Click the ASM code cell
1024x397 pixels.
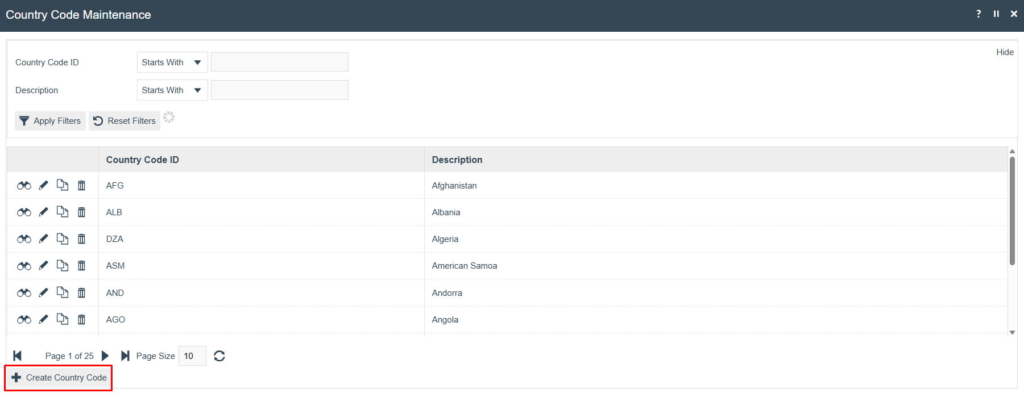(262, 266)
